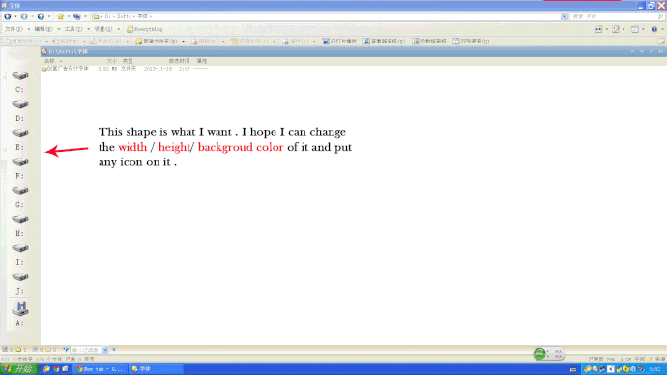Click the D: segment in the address path

[107, 16]
